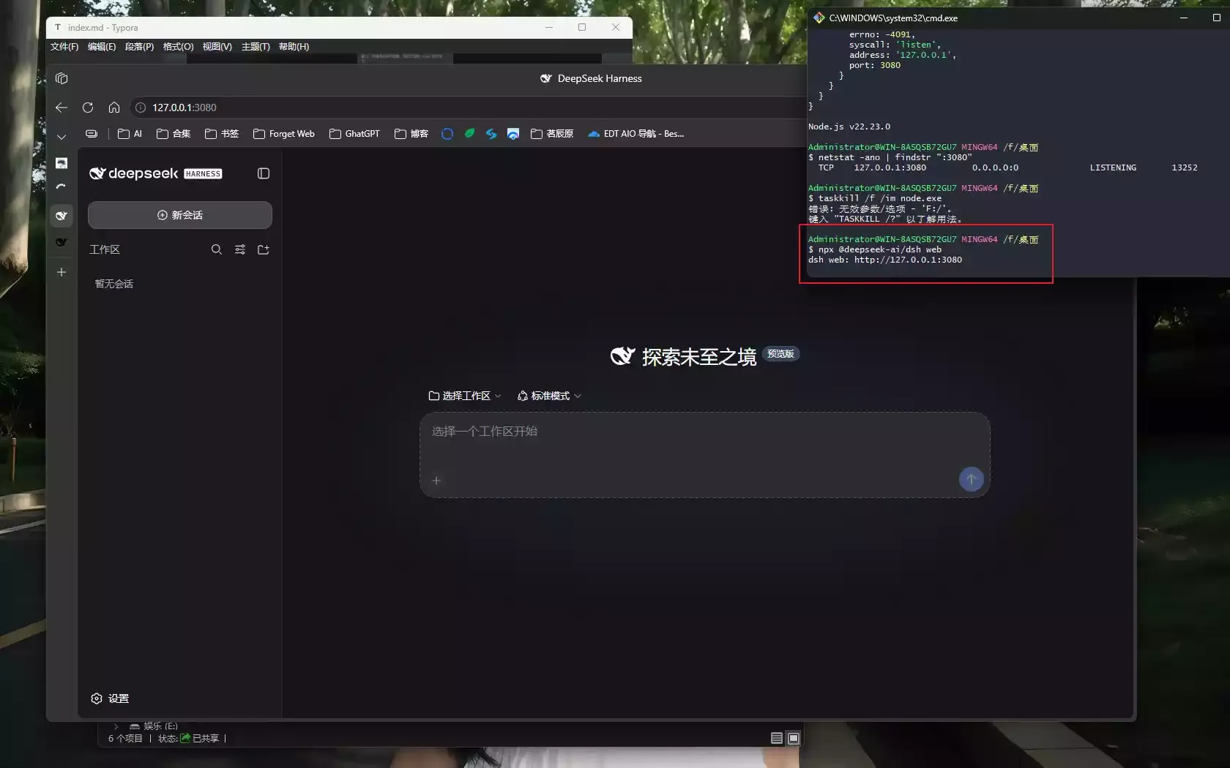Open the 文件(F) menu in Typora
1230x768 pixels.
[64, 47]
